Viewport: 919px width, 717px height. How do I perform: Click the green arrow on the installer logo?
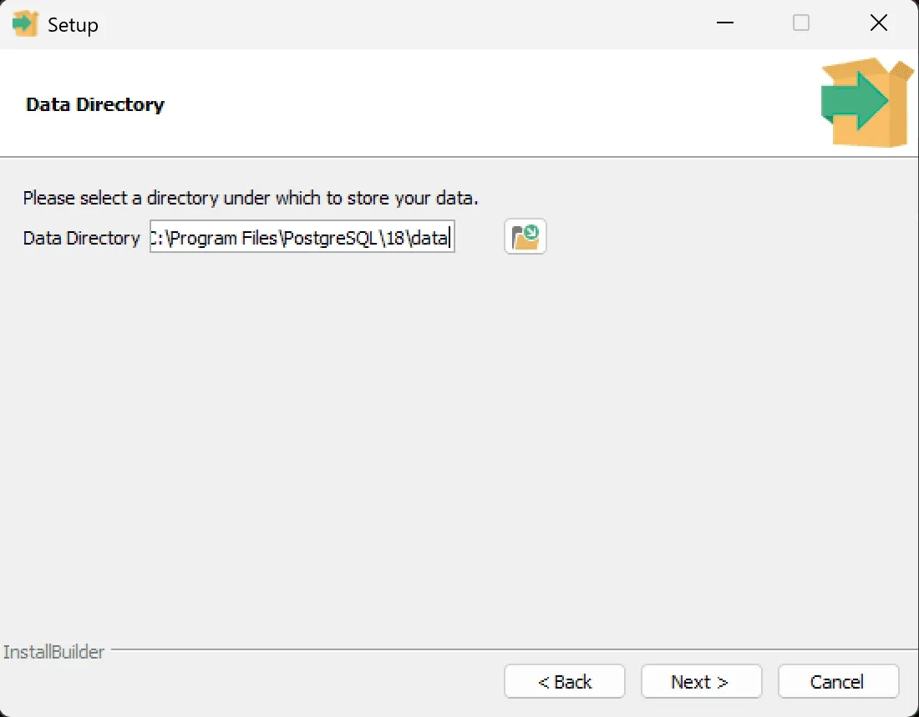852,102
